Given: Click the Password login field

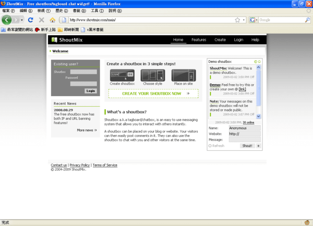Looking at the screenshot, I should pyautogui.click(x=83, y=84).
